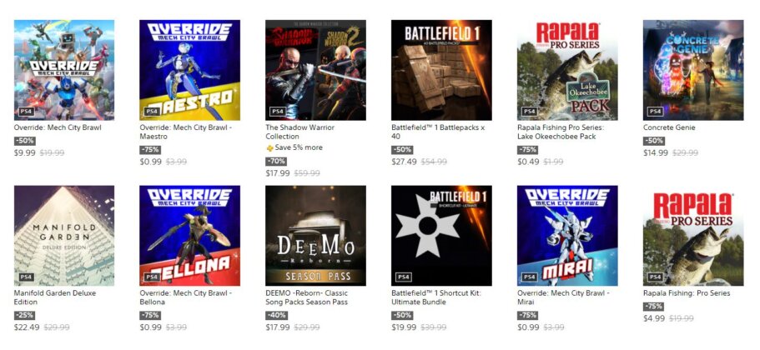
Task: Click the PS4 badge on Manifold Garden cover
Action: (26, 277)
